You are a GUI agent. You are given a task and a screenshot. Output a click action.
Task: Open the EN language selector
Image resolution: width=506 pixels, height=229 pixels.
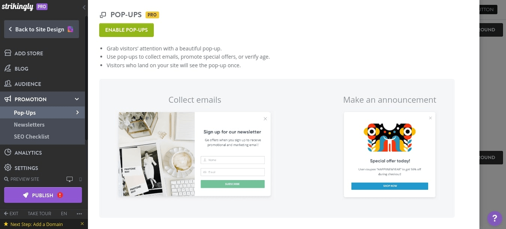coord(64,214)
